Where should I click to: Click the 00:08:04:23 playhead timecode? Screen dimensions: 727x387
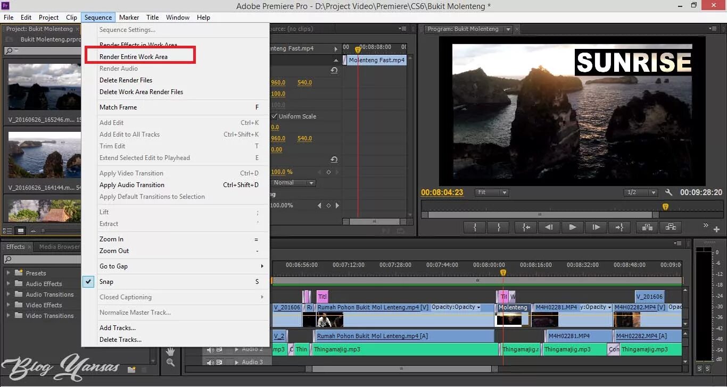442,192
